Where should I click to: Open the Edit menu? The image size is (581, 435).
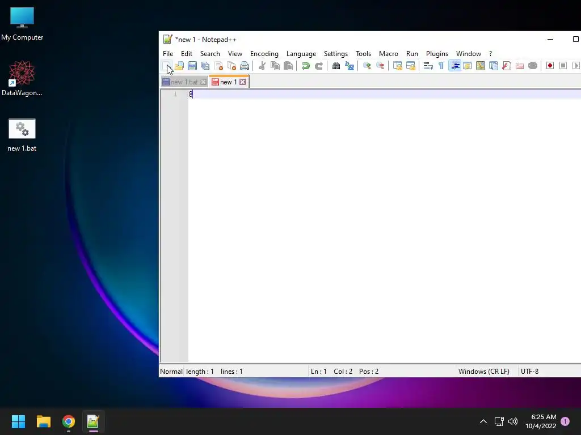pyautogui.click(x=186, y=54)
